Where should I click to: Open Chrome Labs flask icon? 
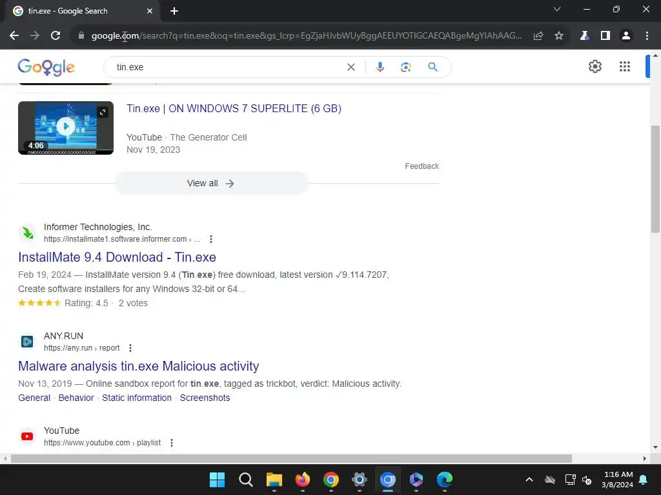click(584, 36)
